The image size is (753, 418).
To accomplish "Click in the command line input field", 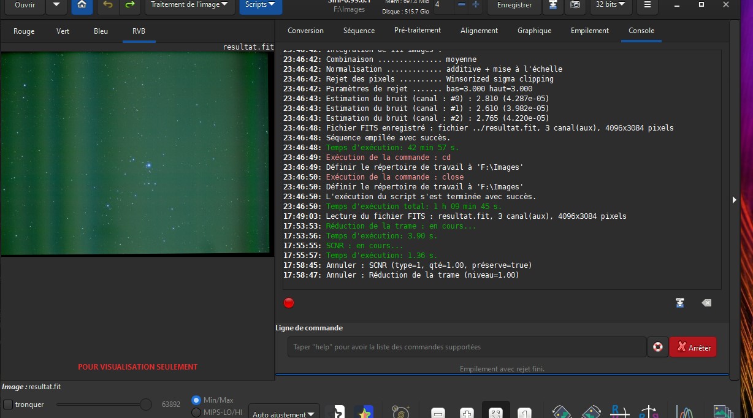I will [x=467, y=347].
